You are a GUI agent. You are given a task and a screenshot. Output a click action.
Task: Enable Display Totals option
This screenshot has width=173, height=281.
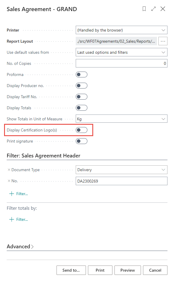pos(82,108)
